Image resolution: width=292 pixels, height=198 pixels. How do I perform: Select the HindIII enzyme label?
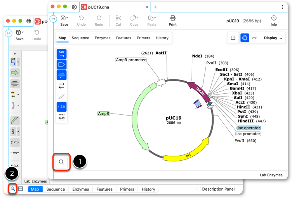[246, 121]
